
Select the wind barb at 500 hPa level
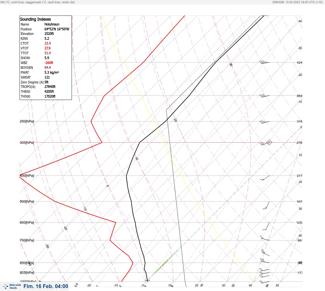pos(266,205)
